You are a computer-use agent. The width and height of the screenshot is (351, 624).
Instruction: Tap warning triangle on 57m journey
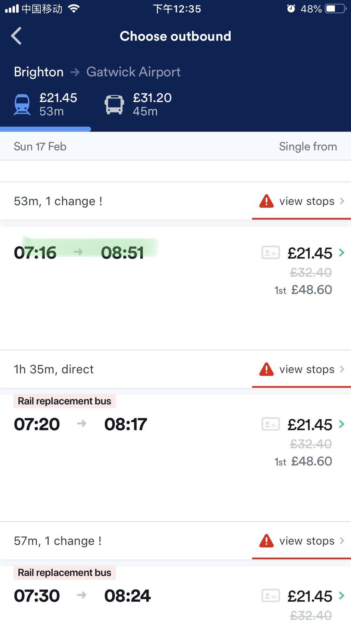click(x=266, y=541)
